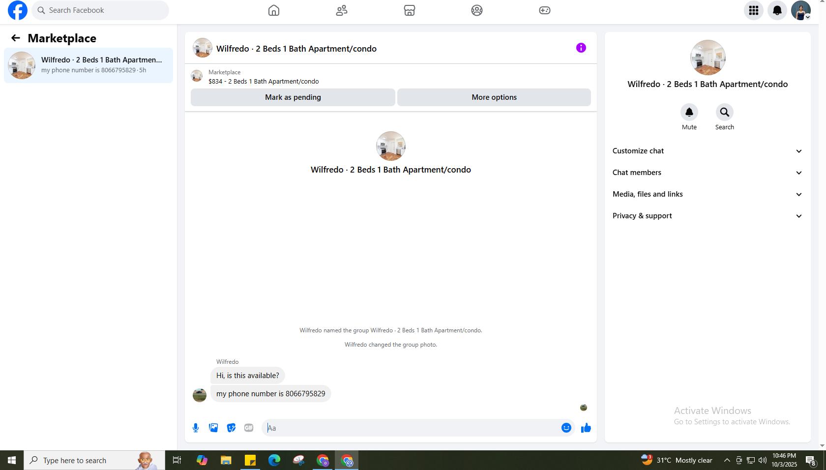
Task: Go back using the arrow beside Marketplace
Action: point(16,38)
